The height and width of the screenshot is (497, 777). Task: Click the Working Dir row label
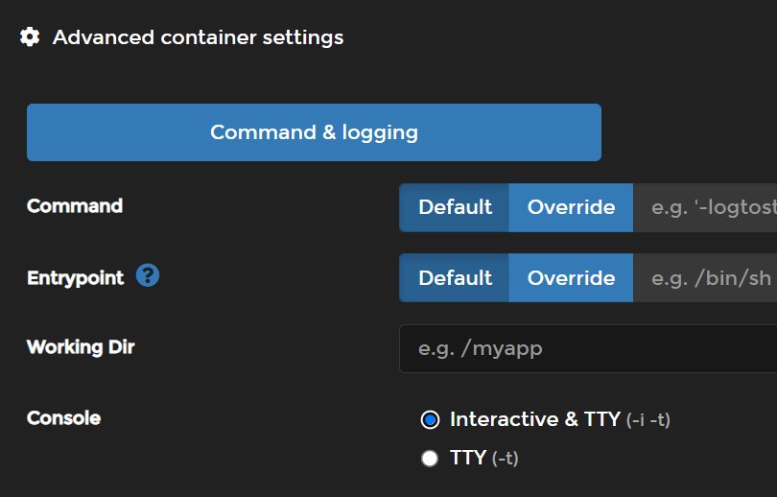(81, 347)
